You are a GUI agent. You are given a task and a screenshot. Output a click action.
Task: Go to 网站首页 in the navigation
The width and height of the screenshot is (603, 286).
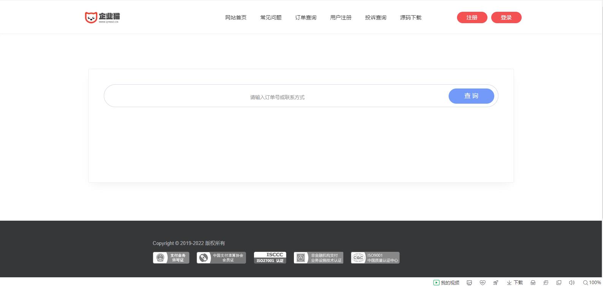tap(236, 17)
